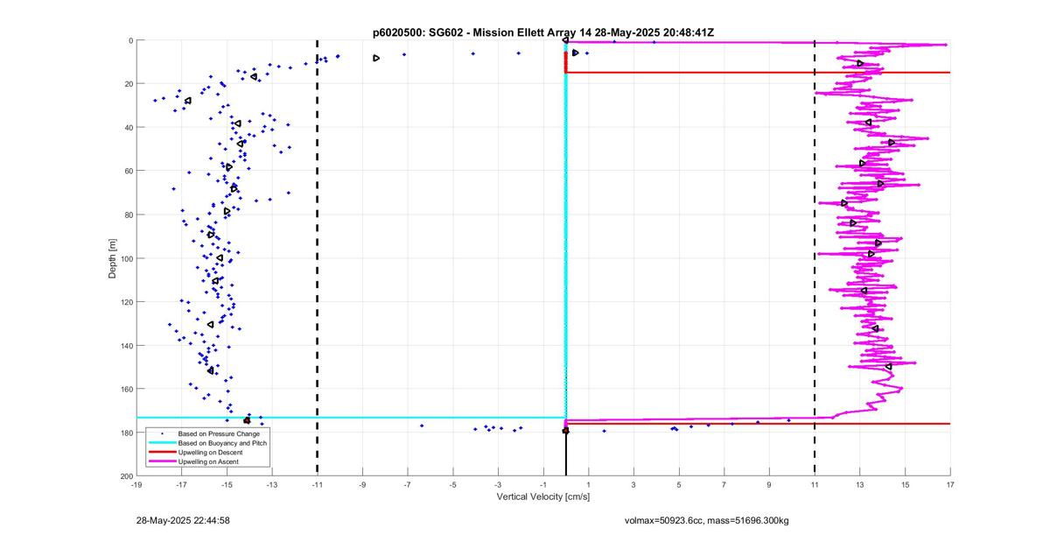Click x-axis tick label '-9'
Image resolution: width=1050 pixels, height=535 pixels.
(x=362, y=484)
